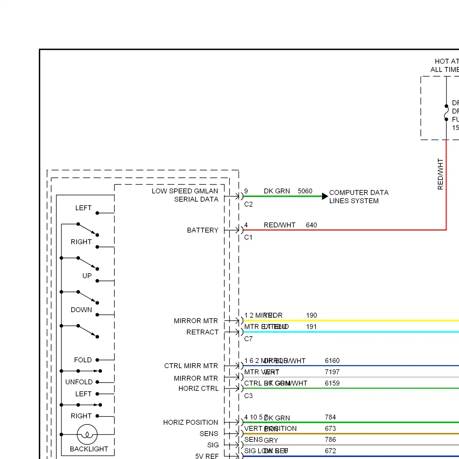Click circuit number 6159

point(332,383)
